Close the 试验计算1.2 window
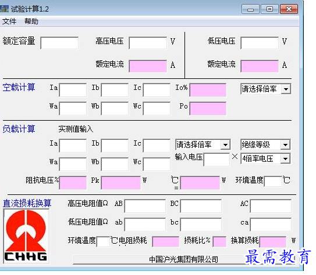The height and width of the screenshot is (275, 316). [x=289, y=9]
